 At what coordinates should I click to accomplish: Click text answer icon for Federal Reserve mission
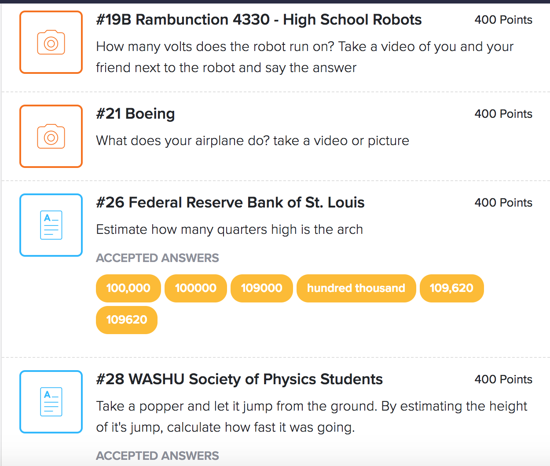pyautogui.click(x=51, y=225)
